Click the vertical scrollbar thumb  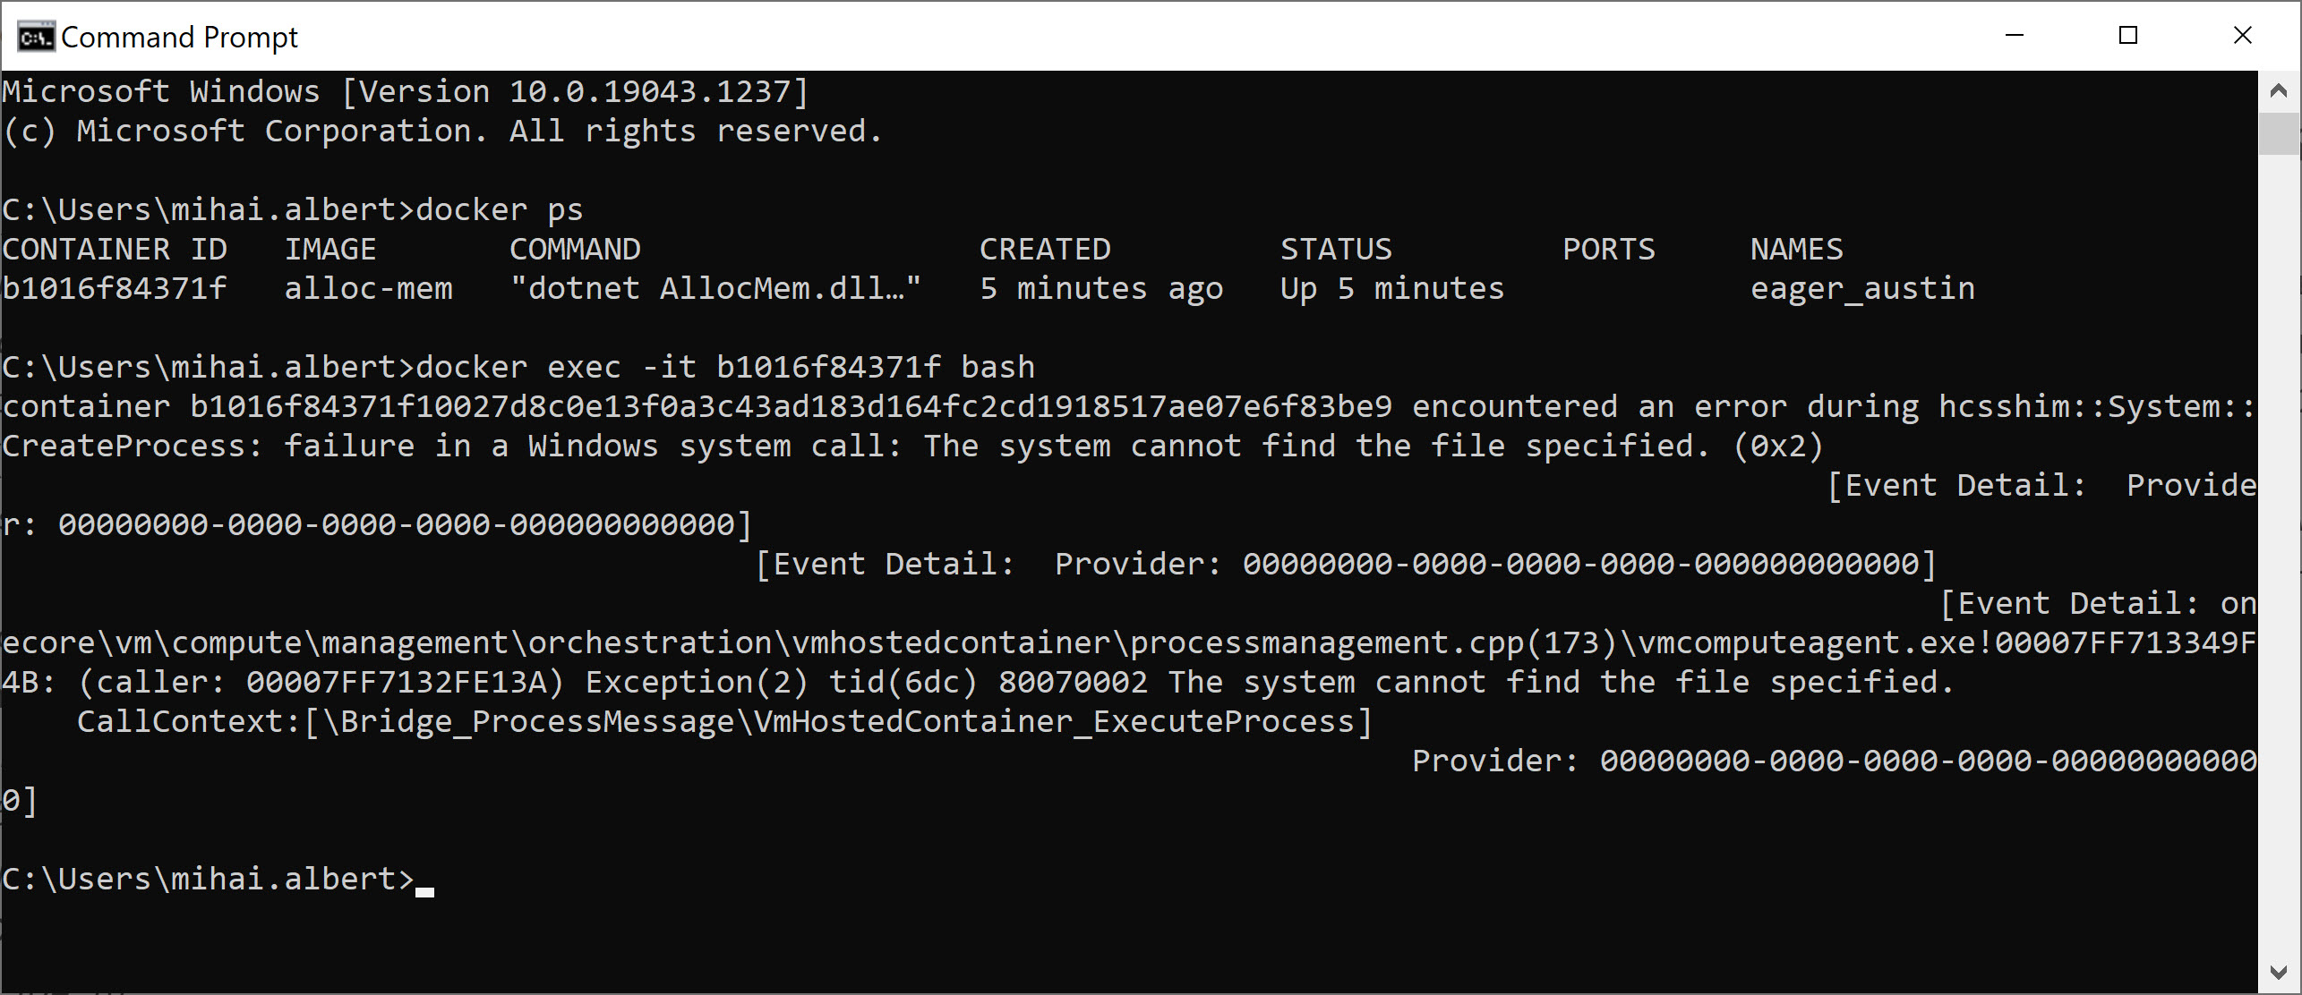pyautogui.click(x=2279, y=133)
